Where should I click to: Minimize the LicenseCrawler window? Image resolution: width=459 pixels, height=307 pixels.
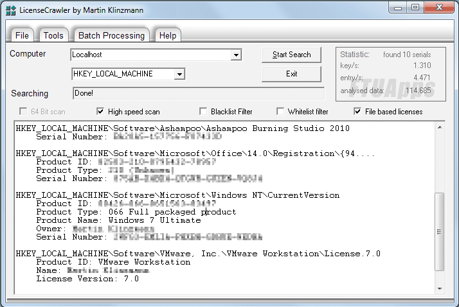[x=398, y=8]
